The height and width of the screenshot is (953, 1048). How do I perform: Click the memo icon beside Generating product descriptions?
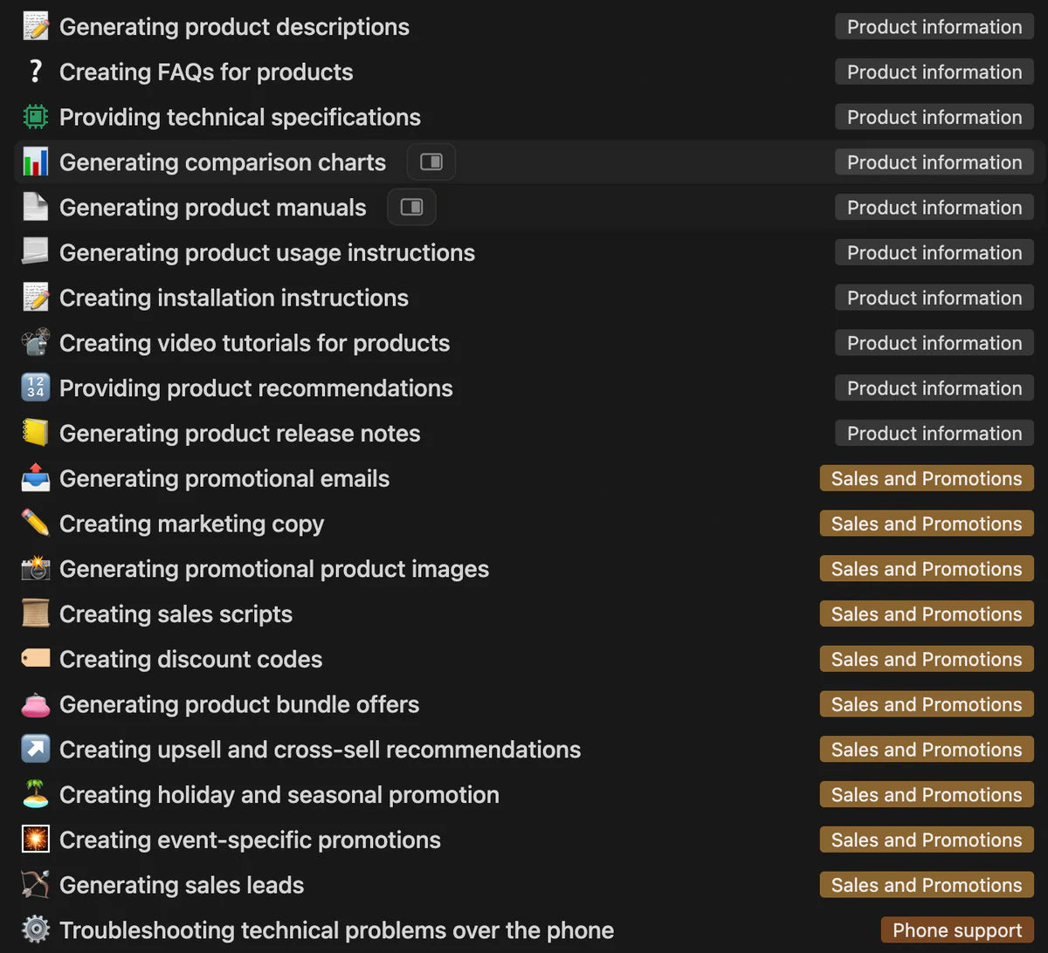[x=36, y=27]
